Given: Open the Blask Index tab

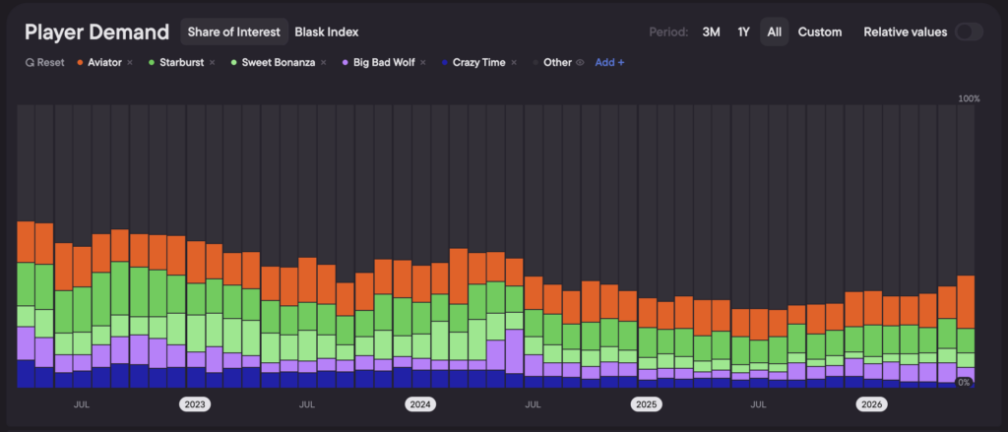Looking at the screenshot, I should pos(327,31).
